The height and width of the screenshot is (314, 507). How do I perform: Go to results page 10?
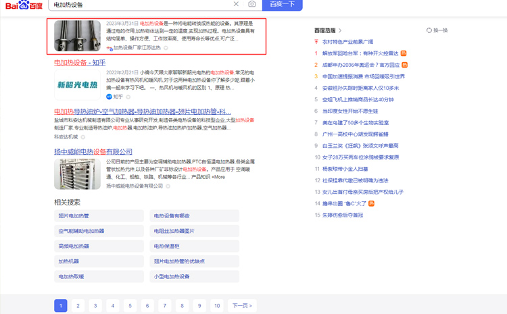coord(216,306)
